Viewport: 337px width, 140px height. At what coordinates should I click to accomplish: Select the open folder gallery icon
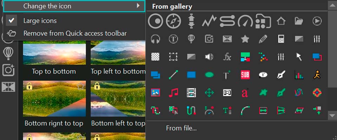point(299,21)
